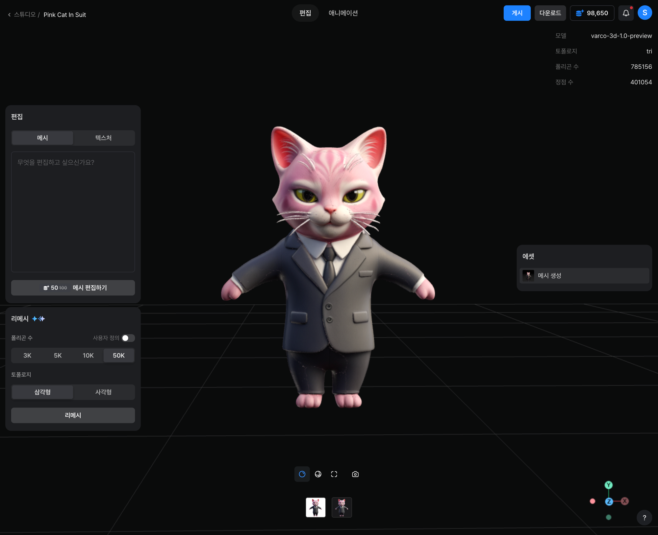Select the 3K polygon count option
Image resolution: width=658 pixels, height=535 pixels.
click(27, 355)
